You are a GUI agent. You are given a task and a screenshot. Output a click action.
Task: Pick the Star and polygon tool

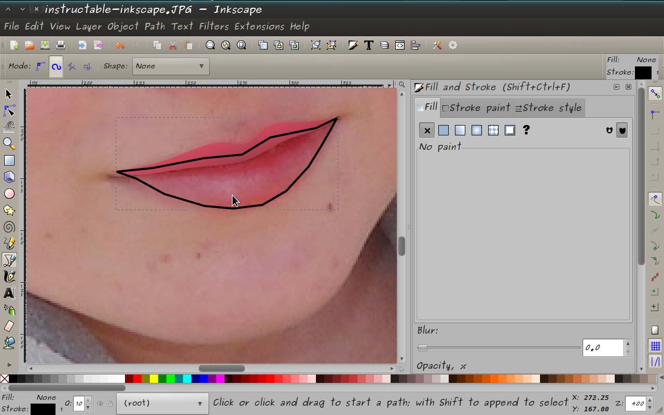(x=9, y=210)
